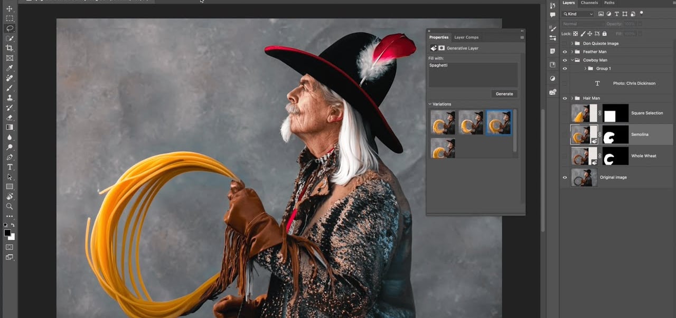Image resolution: width=676 pixels, height=318 pixels.
Task: Open the Normal blend mode dropdown
Action: click(583, 24)
